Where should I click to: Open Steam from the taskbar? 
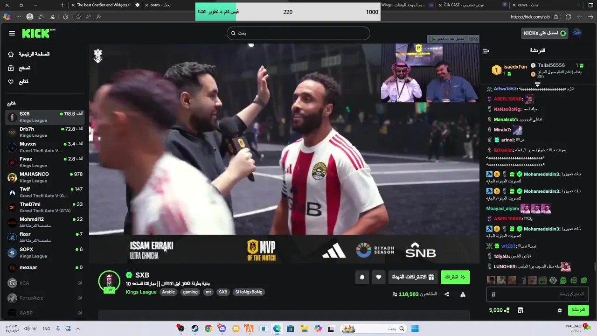click(x=194, y=329)
